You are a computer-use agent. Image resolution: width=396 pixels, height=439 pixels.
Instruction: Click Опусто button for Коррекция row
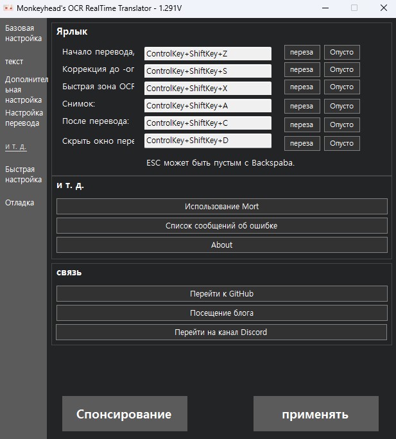click(x=342, y=69)
